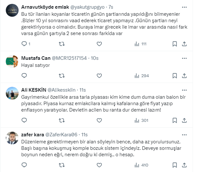
Task: Open more options for Mustafa Can's tweet
Action: coord(184,58)
